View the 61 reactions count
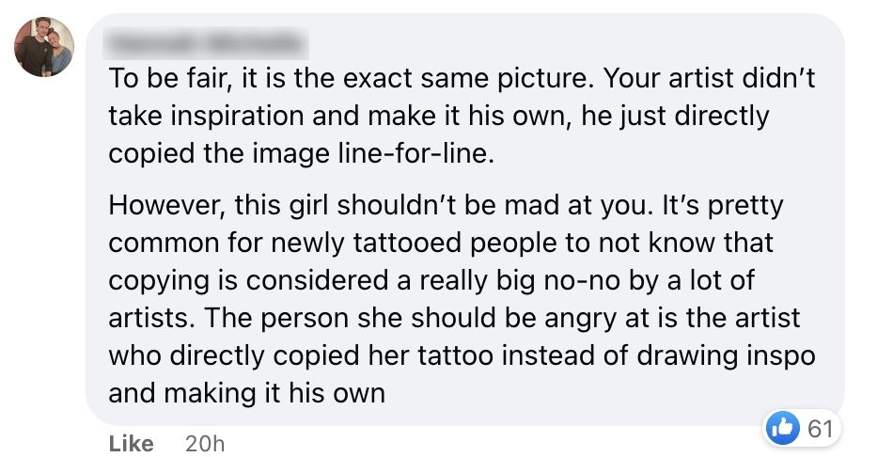Image resolution: width=893 pixels, height=457 pixels. [821, 429]
